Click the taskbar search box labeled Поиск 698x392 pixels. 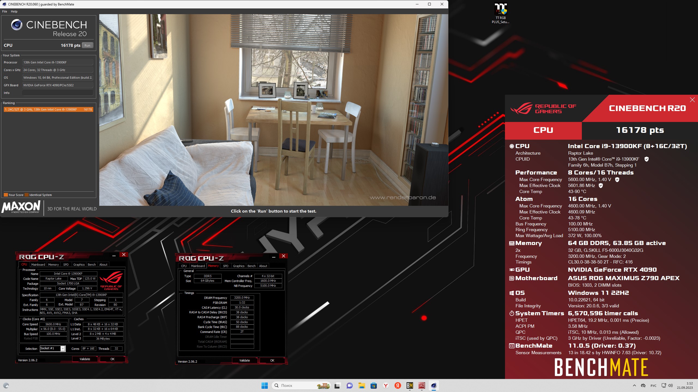click(x=301, y=385)
